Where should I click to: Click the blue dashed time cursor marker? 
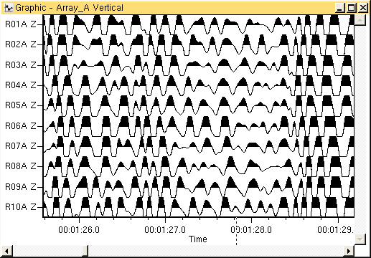[x=236, y=231]
